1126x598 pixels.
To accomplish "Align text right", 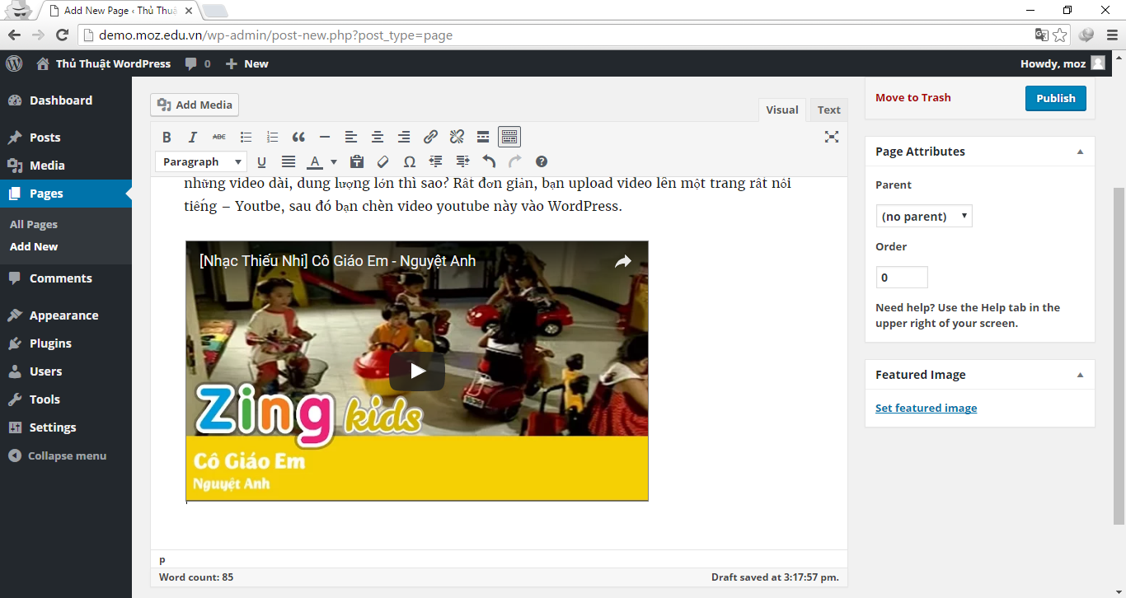I will pos(404,137).
